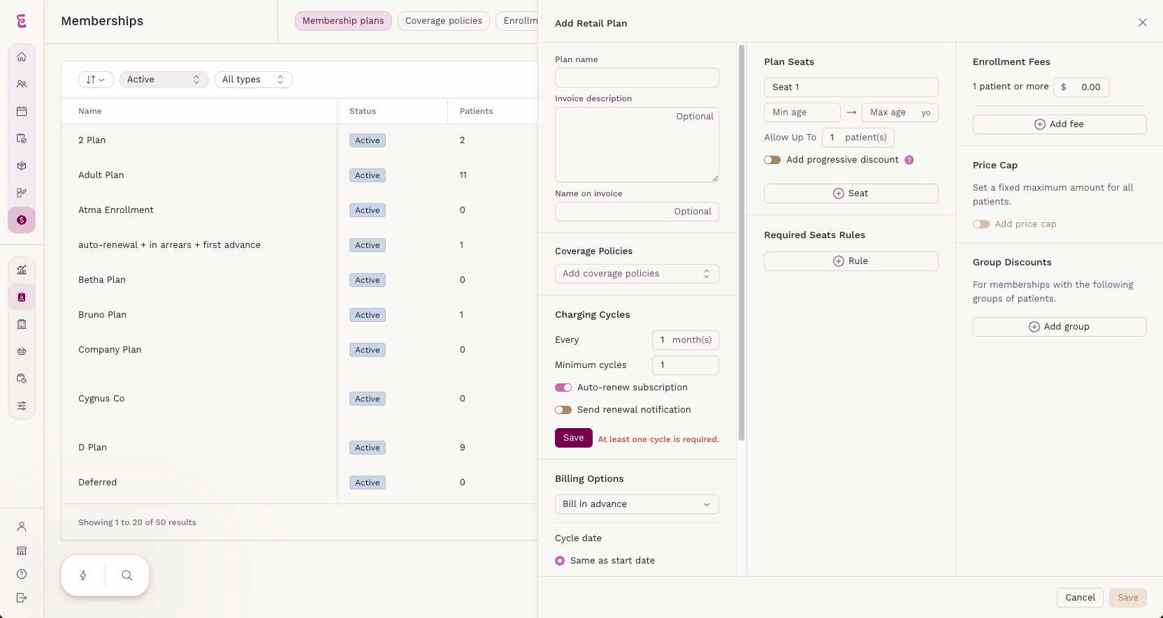Click the Min age field
The height and width of the screenshot is (618, 1163).
802,112
